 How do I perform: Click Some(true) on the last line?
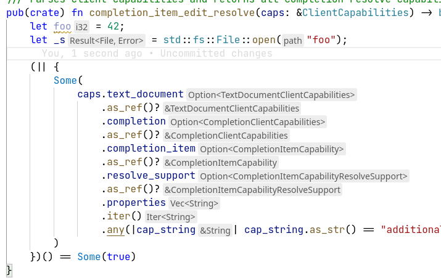point(106,257)
